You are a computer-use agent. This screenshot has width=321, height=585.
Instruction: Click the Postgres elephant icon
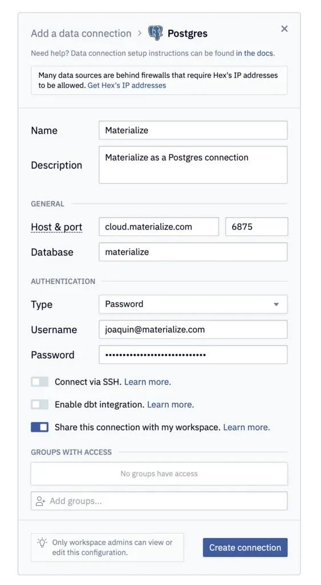point(155,33)
